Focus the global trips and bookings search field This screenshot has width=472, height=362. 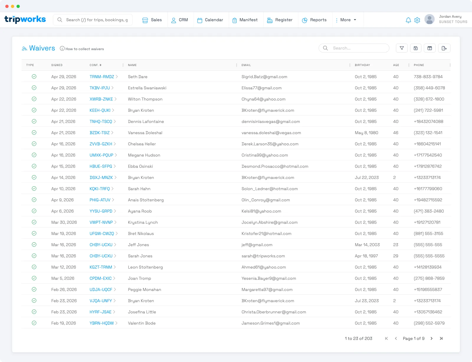[x=93, y=20]
